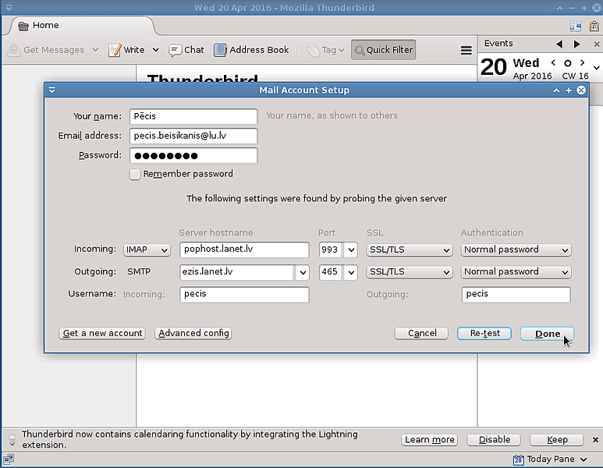Click status bar online/offline icon
This screenshot has height=468, width=603.
pos(9,459)
